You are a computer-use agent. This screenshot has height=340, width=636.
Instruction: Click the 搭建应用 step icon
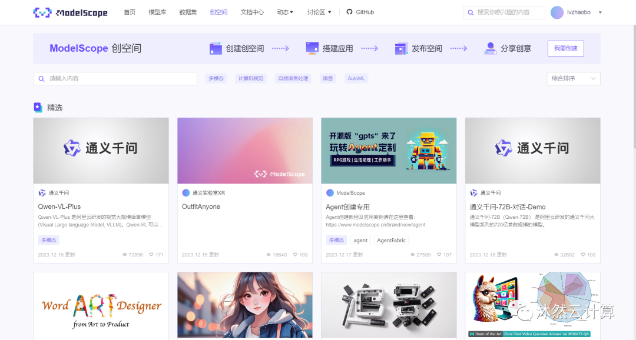[312, 48]
